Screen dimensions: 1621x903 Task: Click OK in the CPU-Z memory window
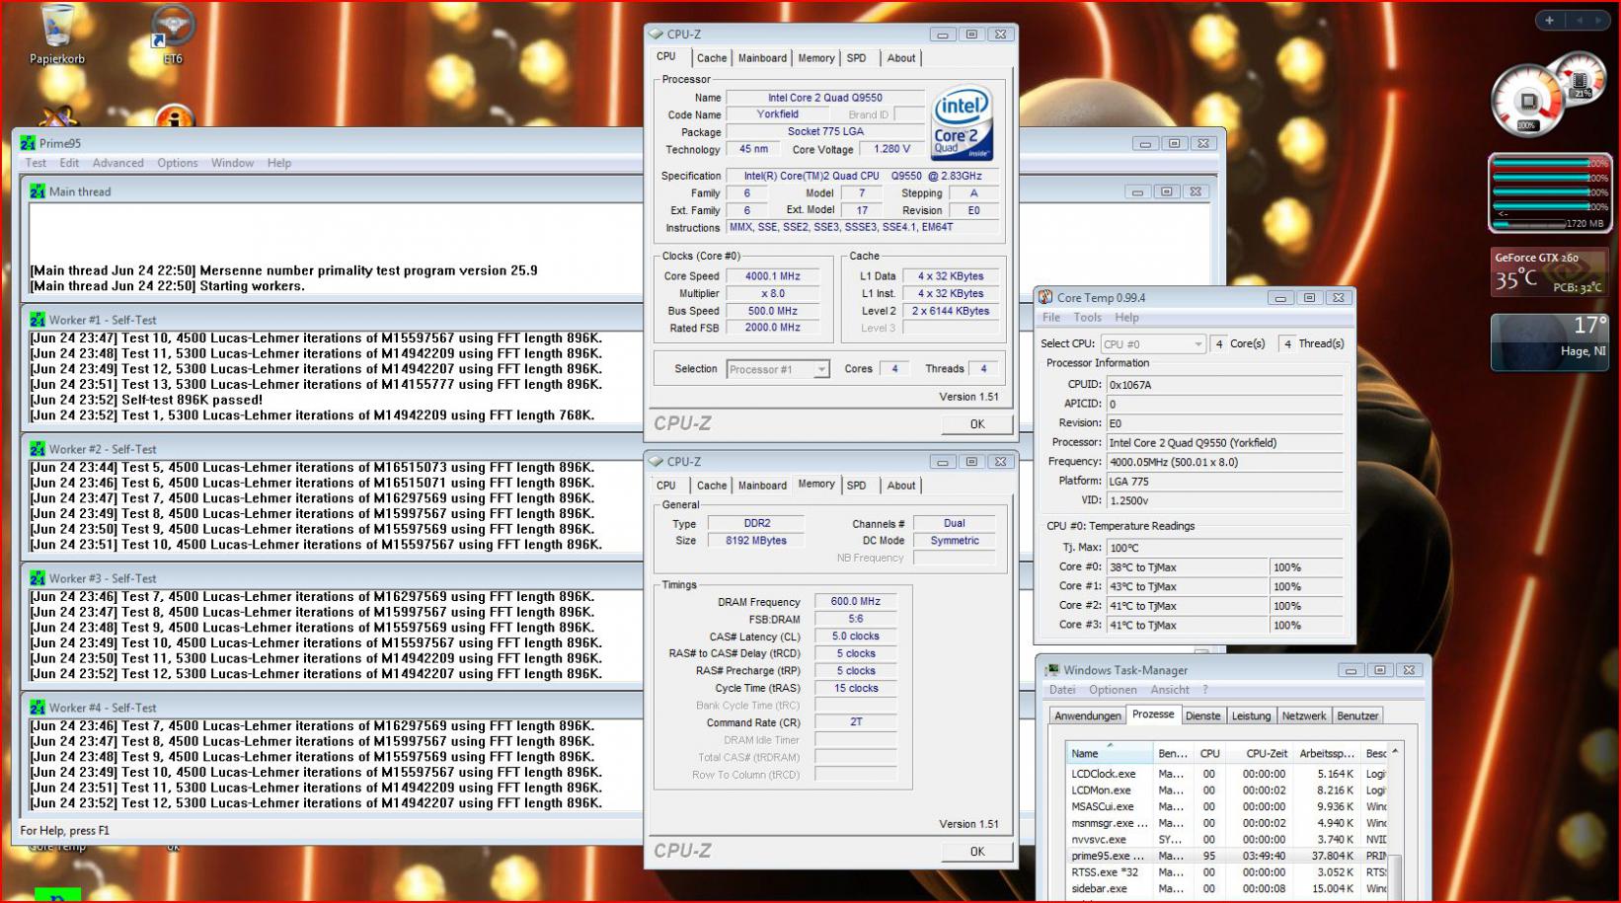pyautogui.click(x=976, y=852)
